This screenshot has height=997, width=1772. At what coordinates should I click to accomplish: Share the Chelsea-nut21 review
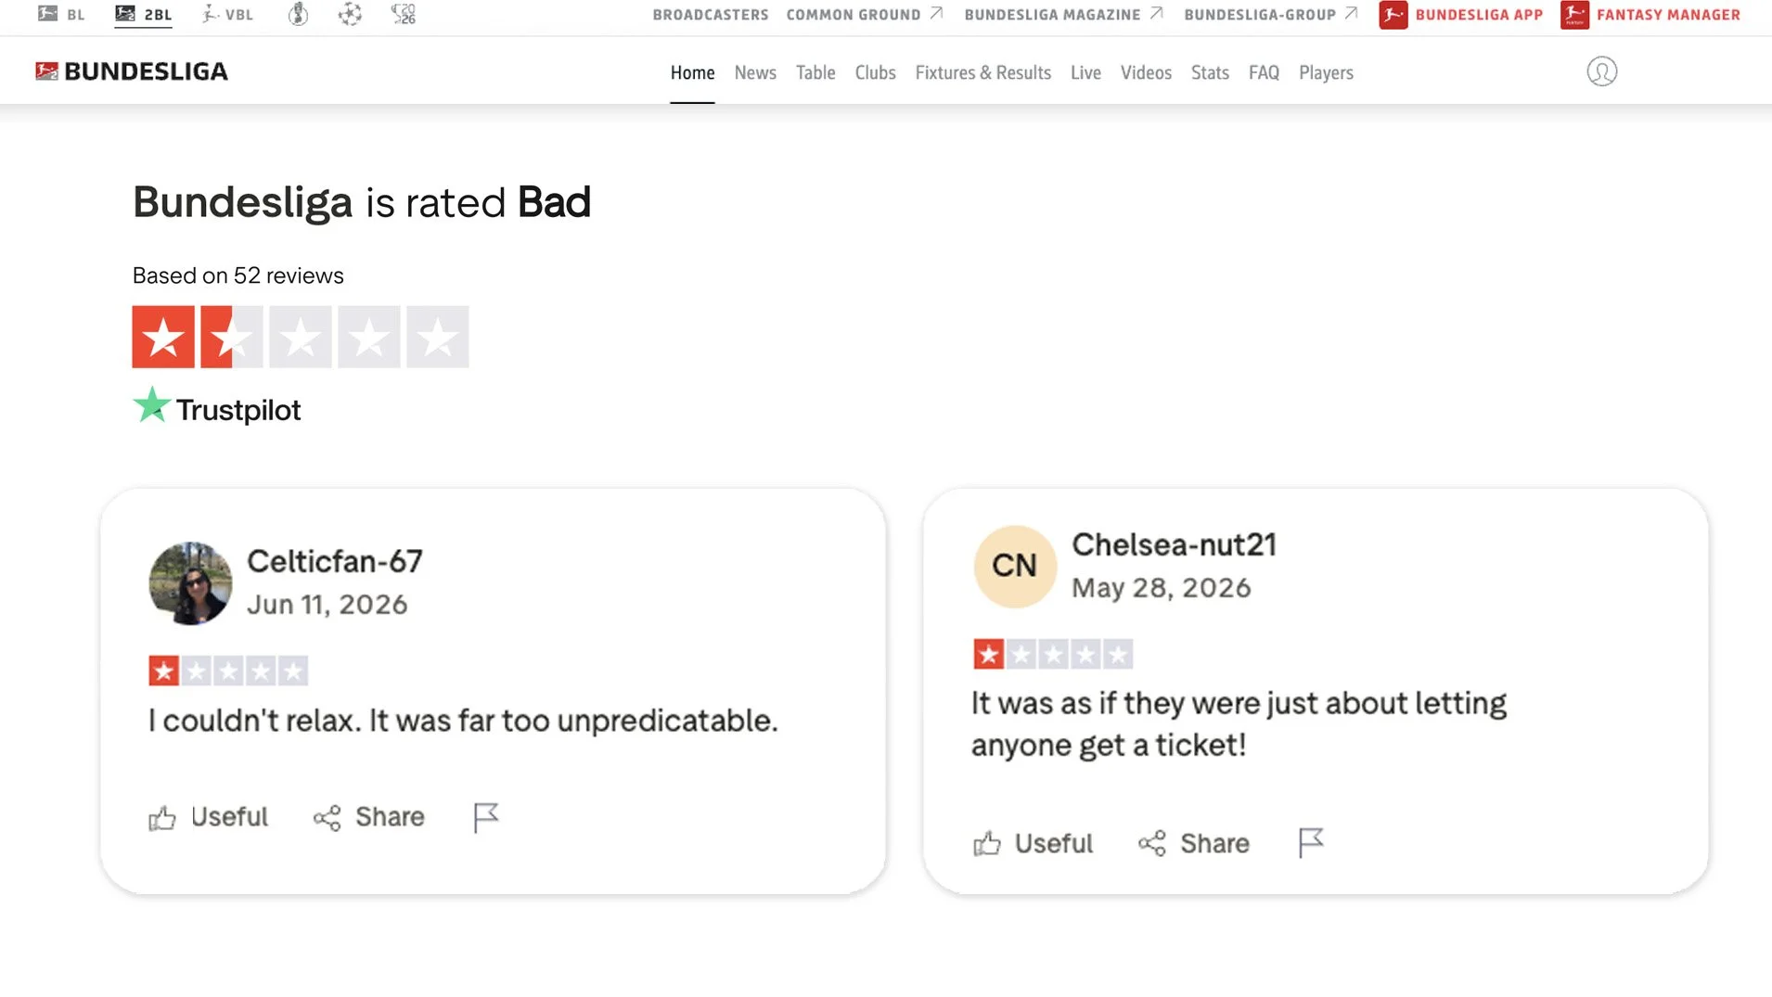tap(1194, 843)
